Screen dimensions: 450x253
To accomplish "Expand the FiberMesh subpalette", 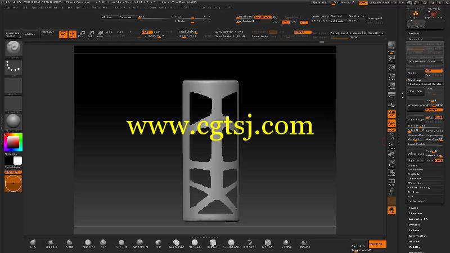I will [415, 214].
